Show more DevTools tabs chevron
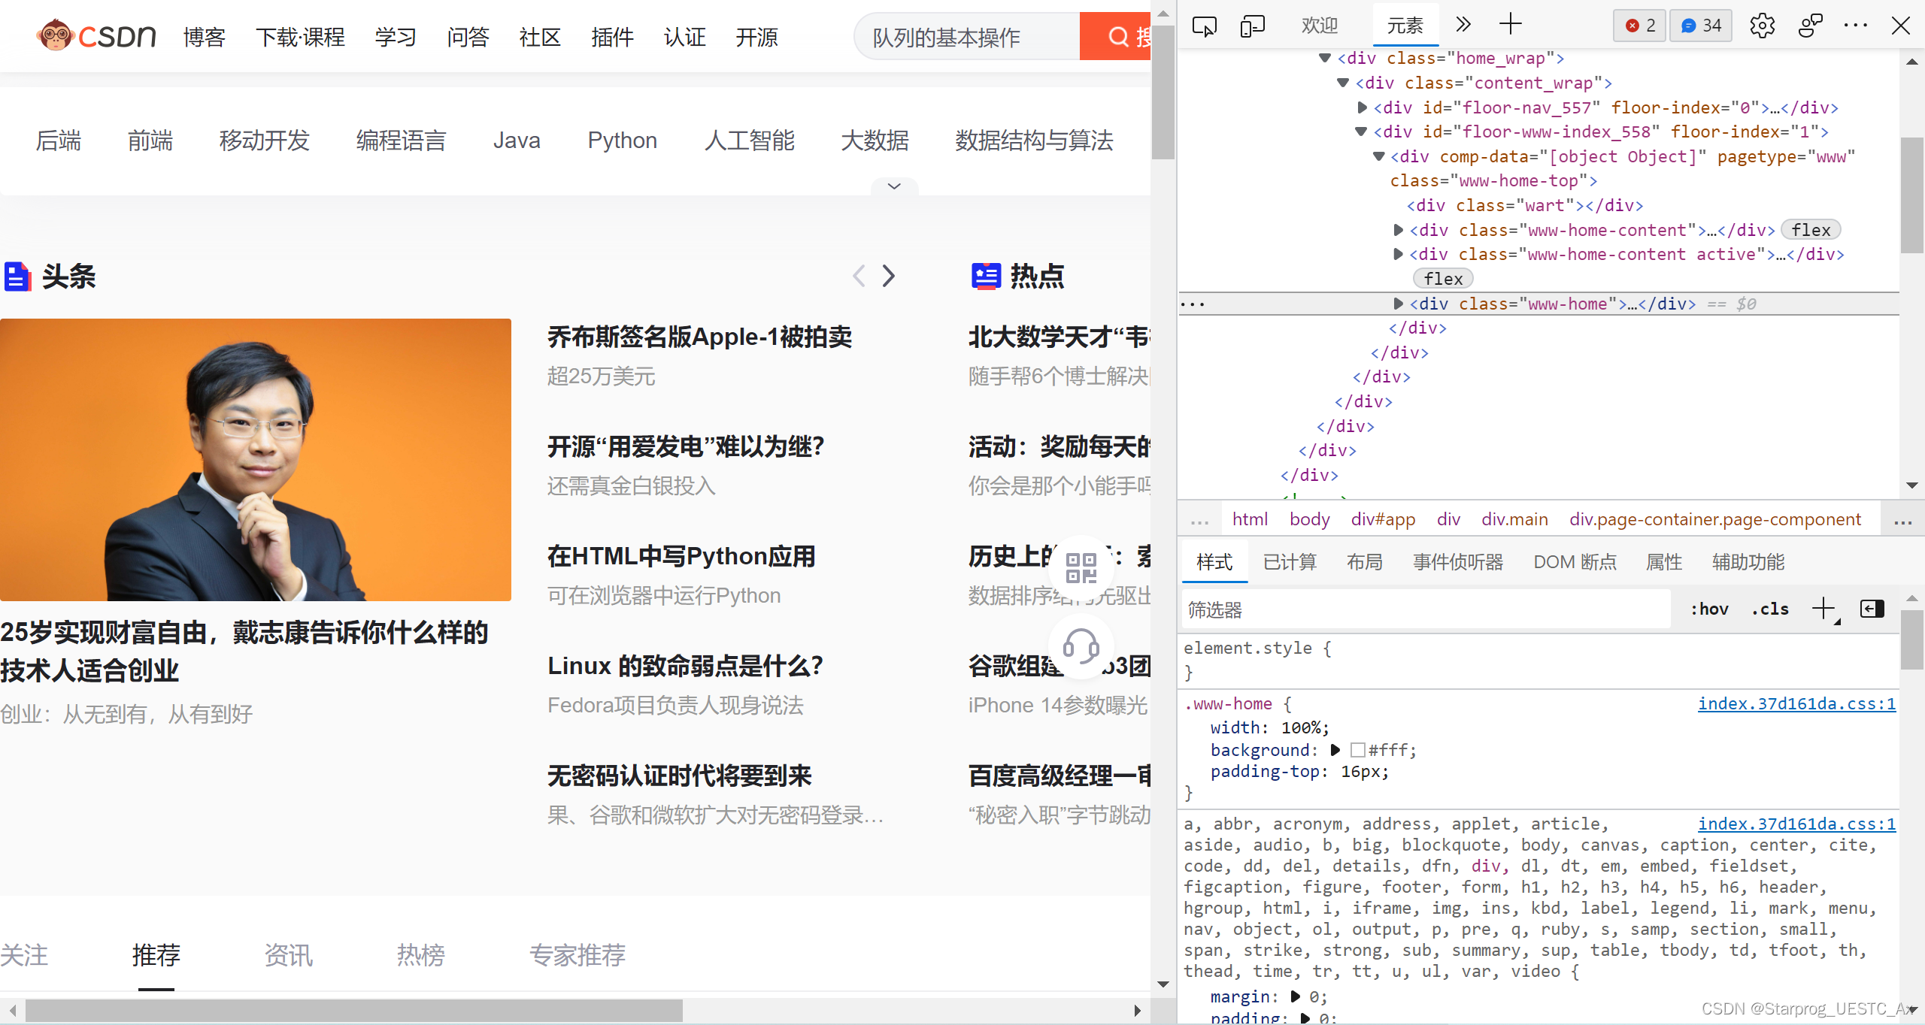The width and height of the screenshot is (1925, 1025). (1463, 26)
